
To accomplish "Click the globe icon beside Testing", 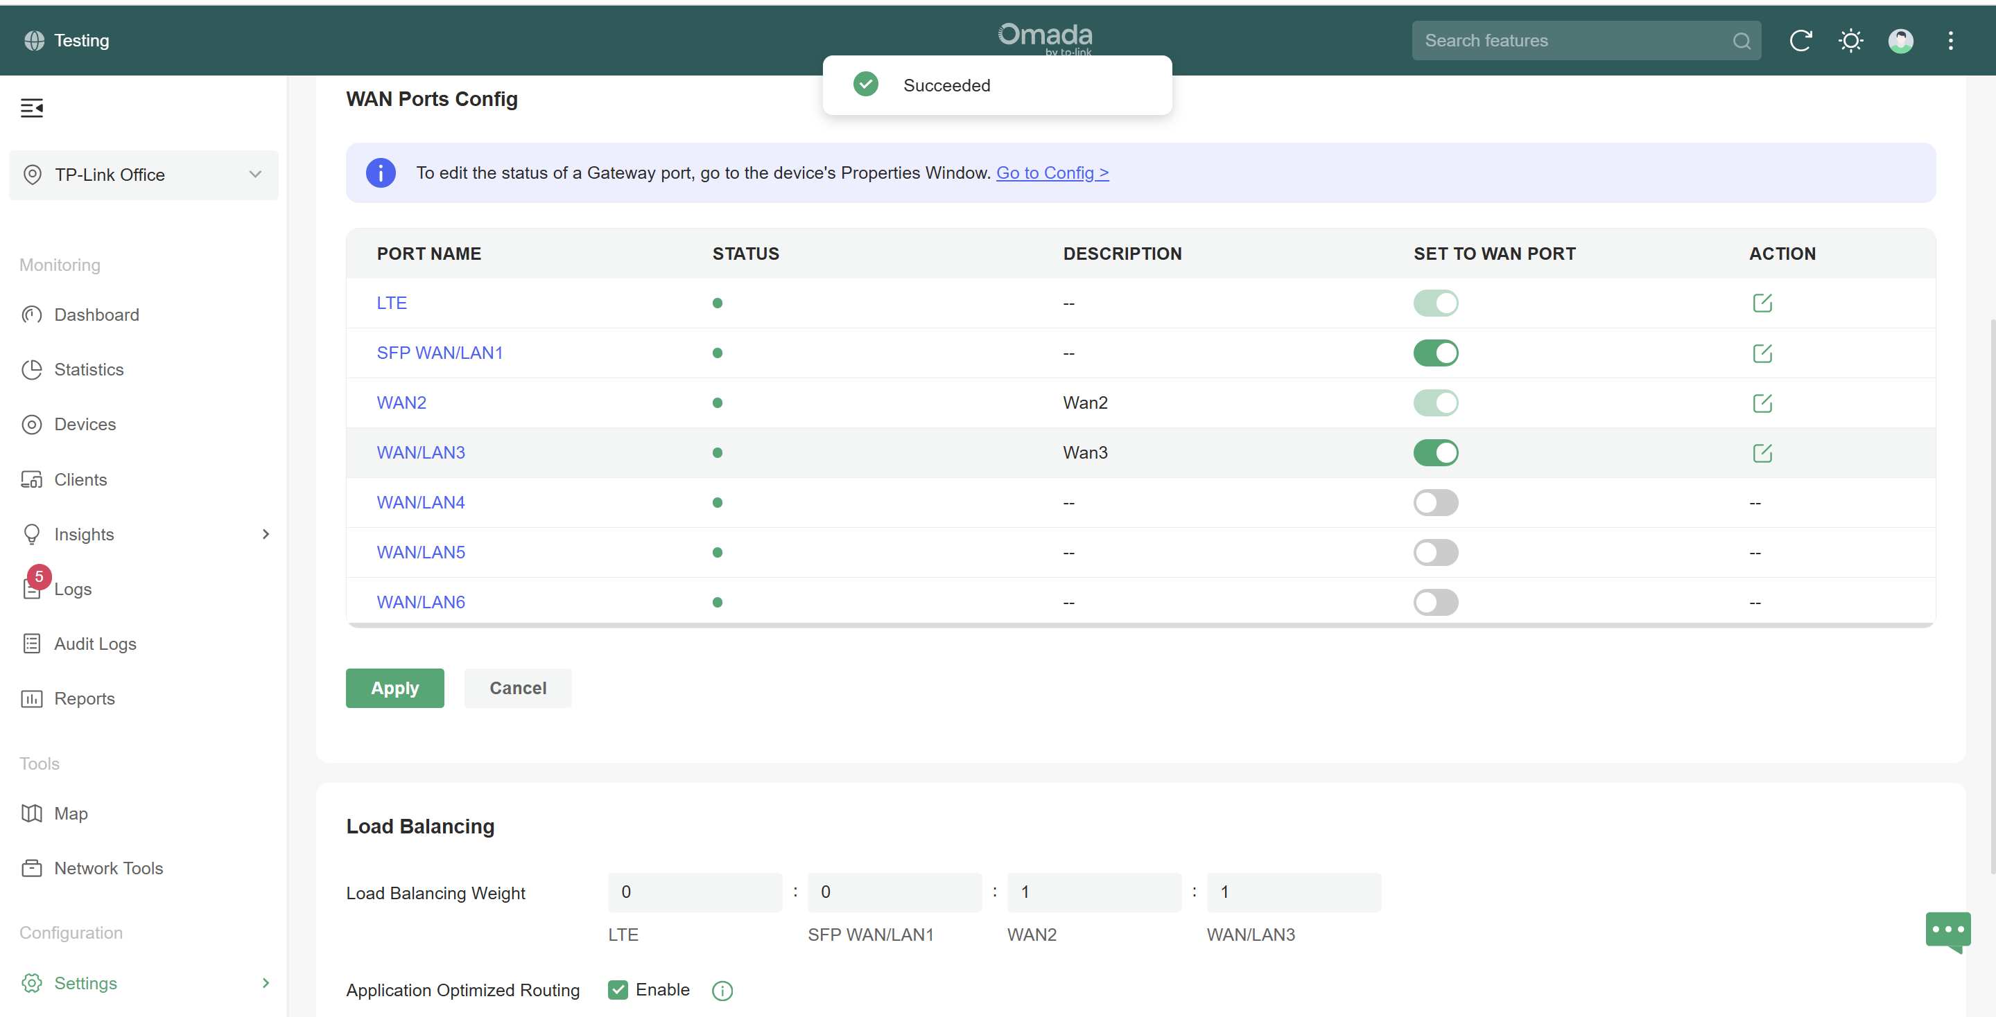I will pos(34,40).
